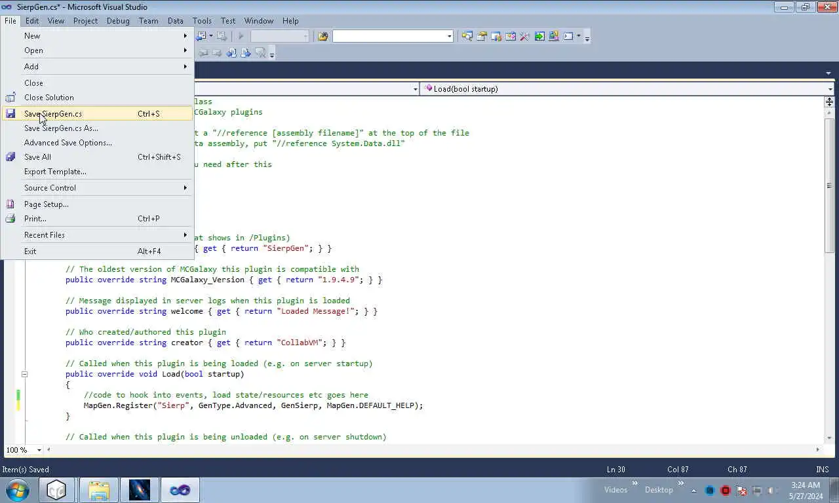Viewport: 839px width, 503px height.
Task: Click the Windows Start button
Action: pyautogui.click(x=18, y=490)
